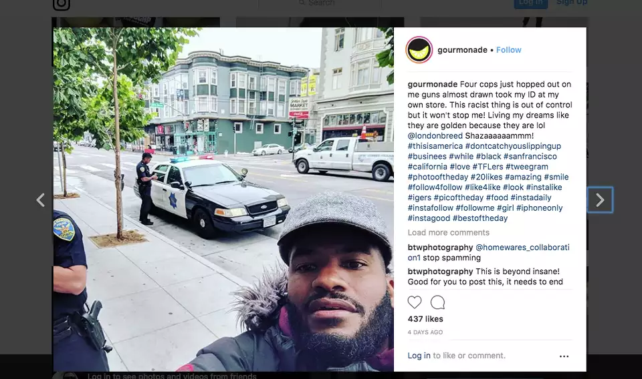
Task: Click the heart like icon
Action: pyautogui.click(x=415, y=302)
